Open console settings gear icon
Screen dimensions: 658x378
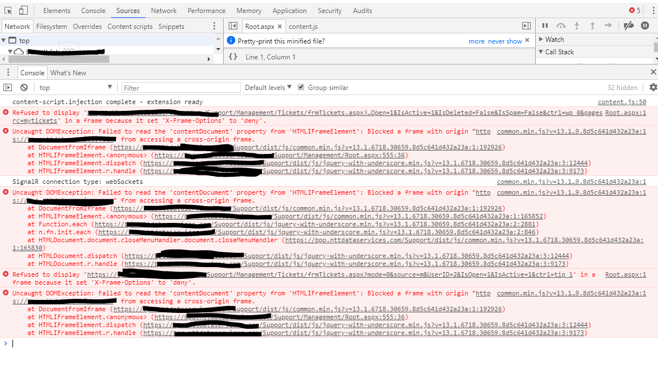click(653, 87)
